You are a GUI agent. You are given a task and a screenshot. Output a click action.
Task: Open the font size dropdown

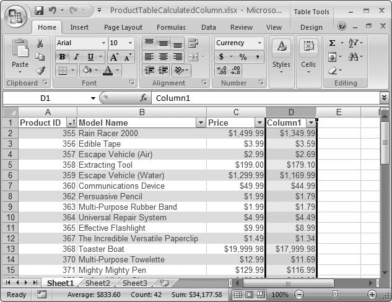point(130,43)
